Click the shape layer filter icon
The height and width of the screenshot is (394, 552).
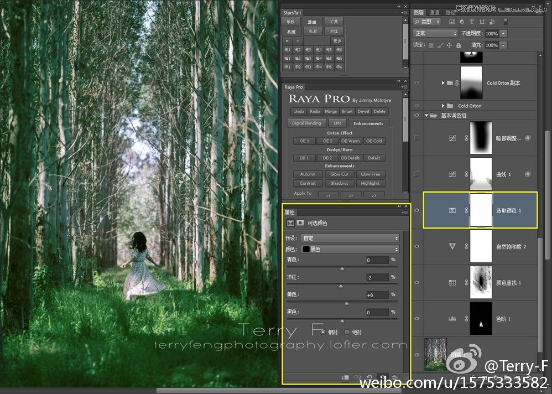(482, 22)
